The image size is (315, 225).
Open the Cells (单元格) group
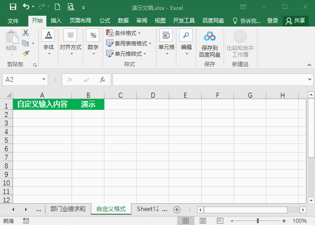(166, 43)
